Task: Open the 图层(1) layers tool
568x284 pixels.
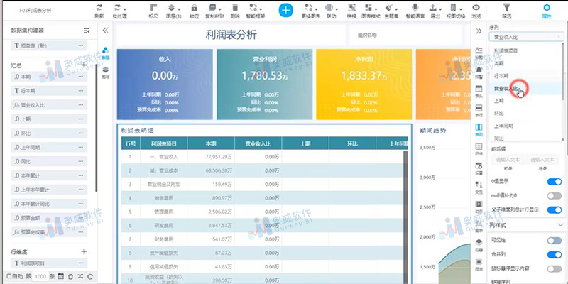Action: pyautogui.click(x=173, y=8)
